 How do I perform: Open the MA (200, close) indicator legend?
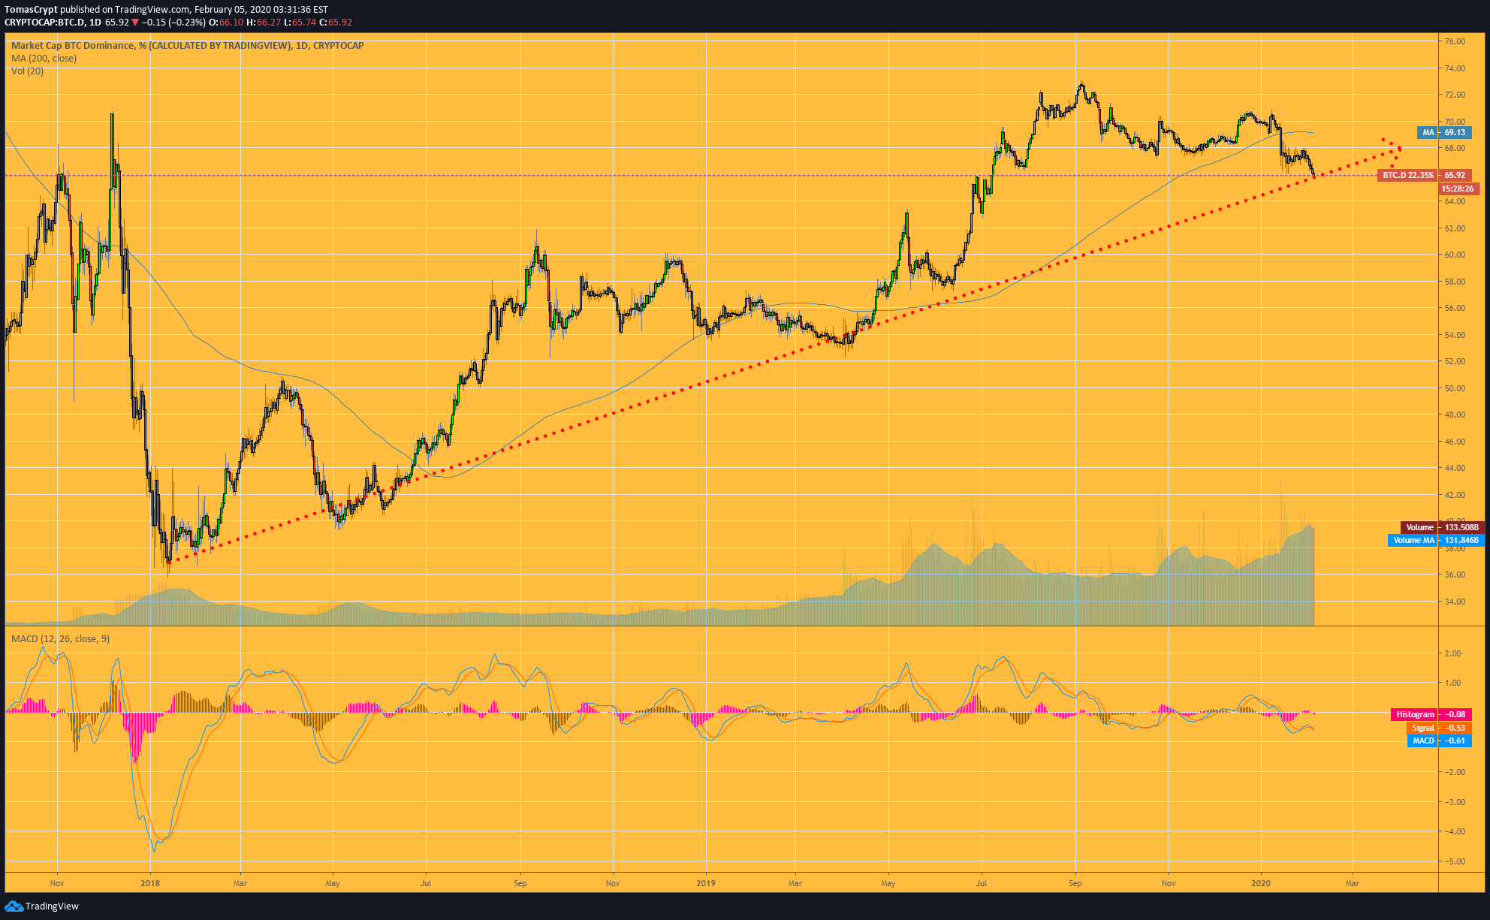(44, 58)
